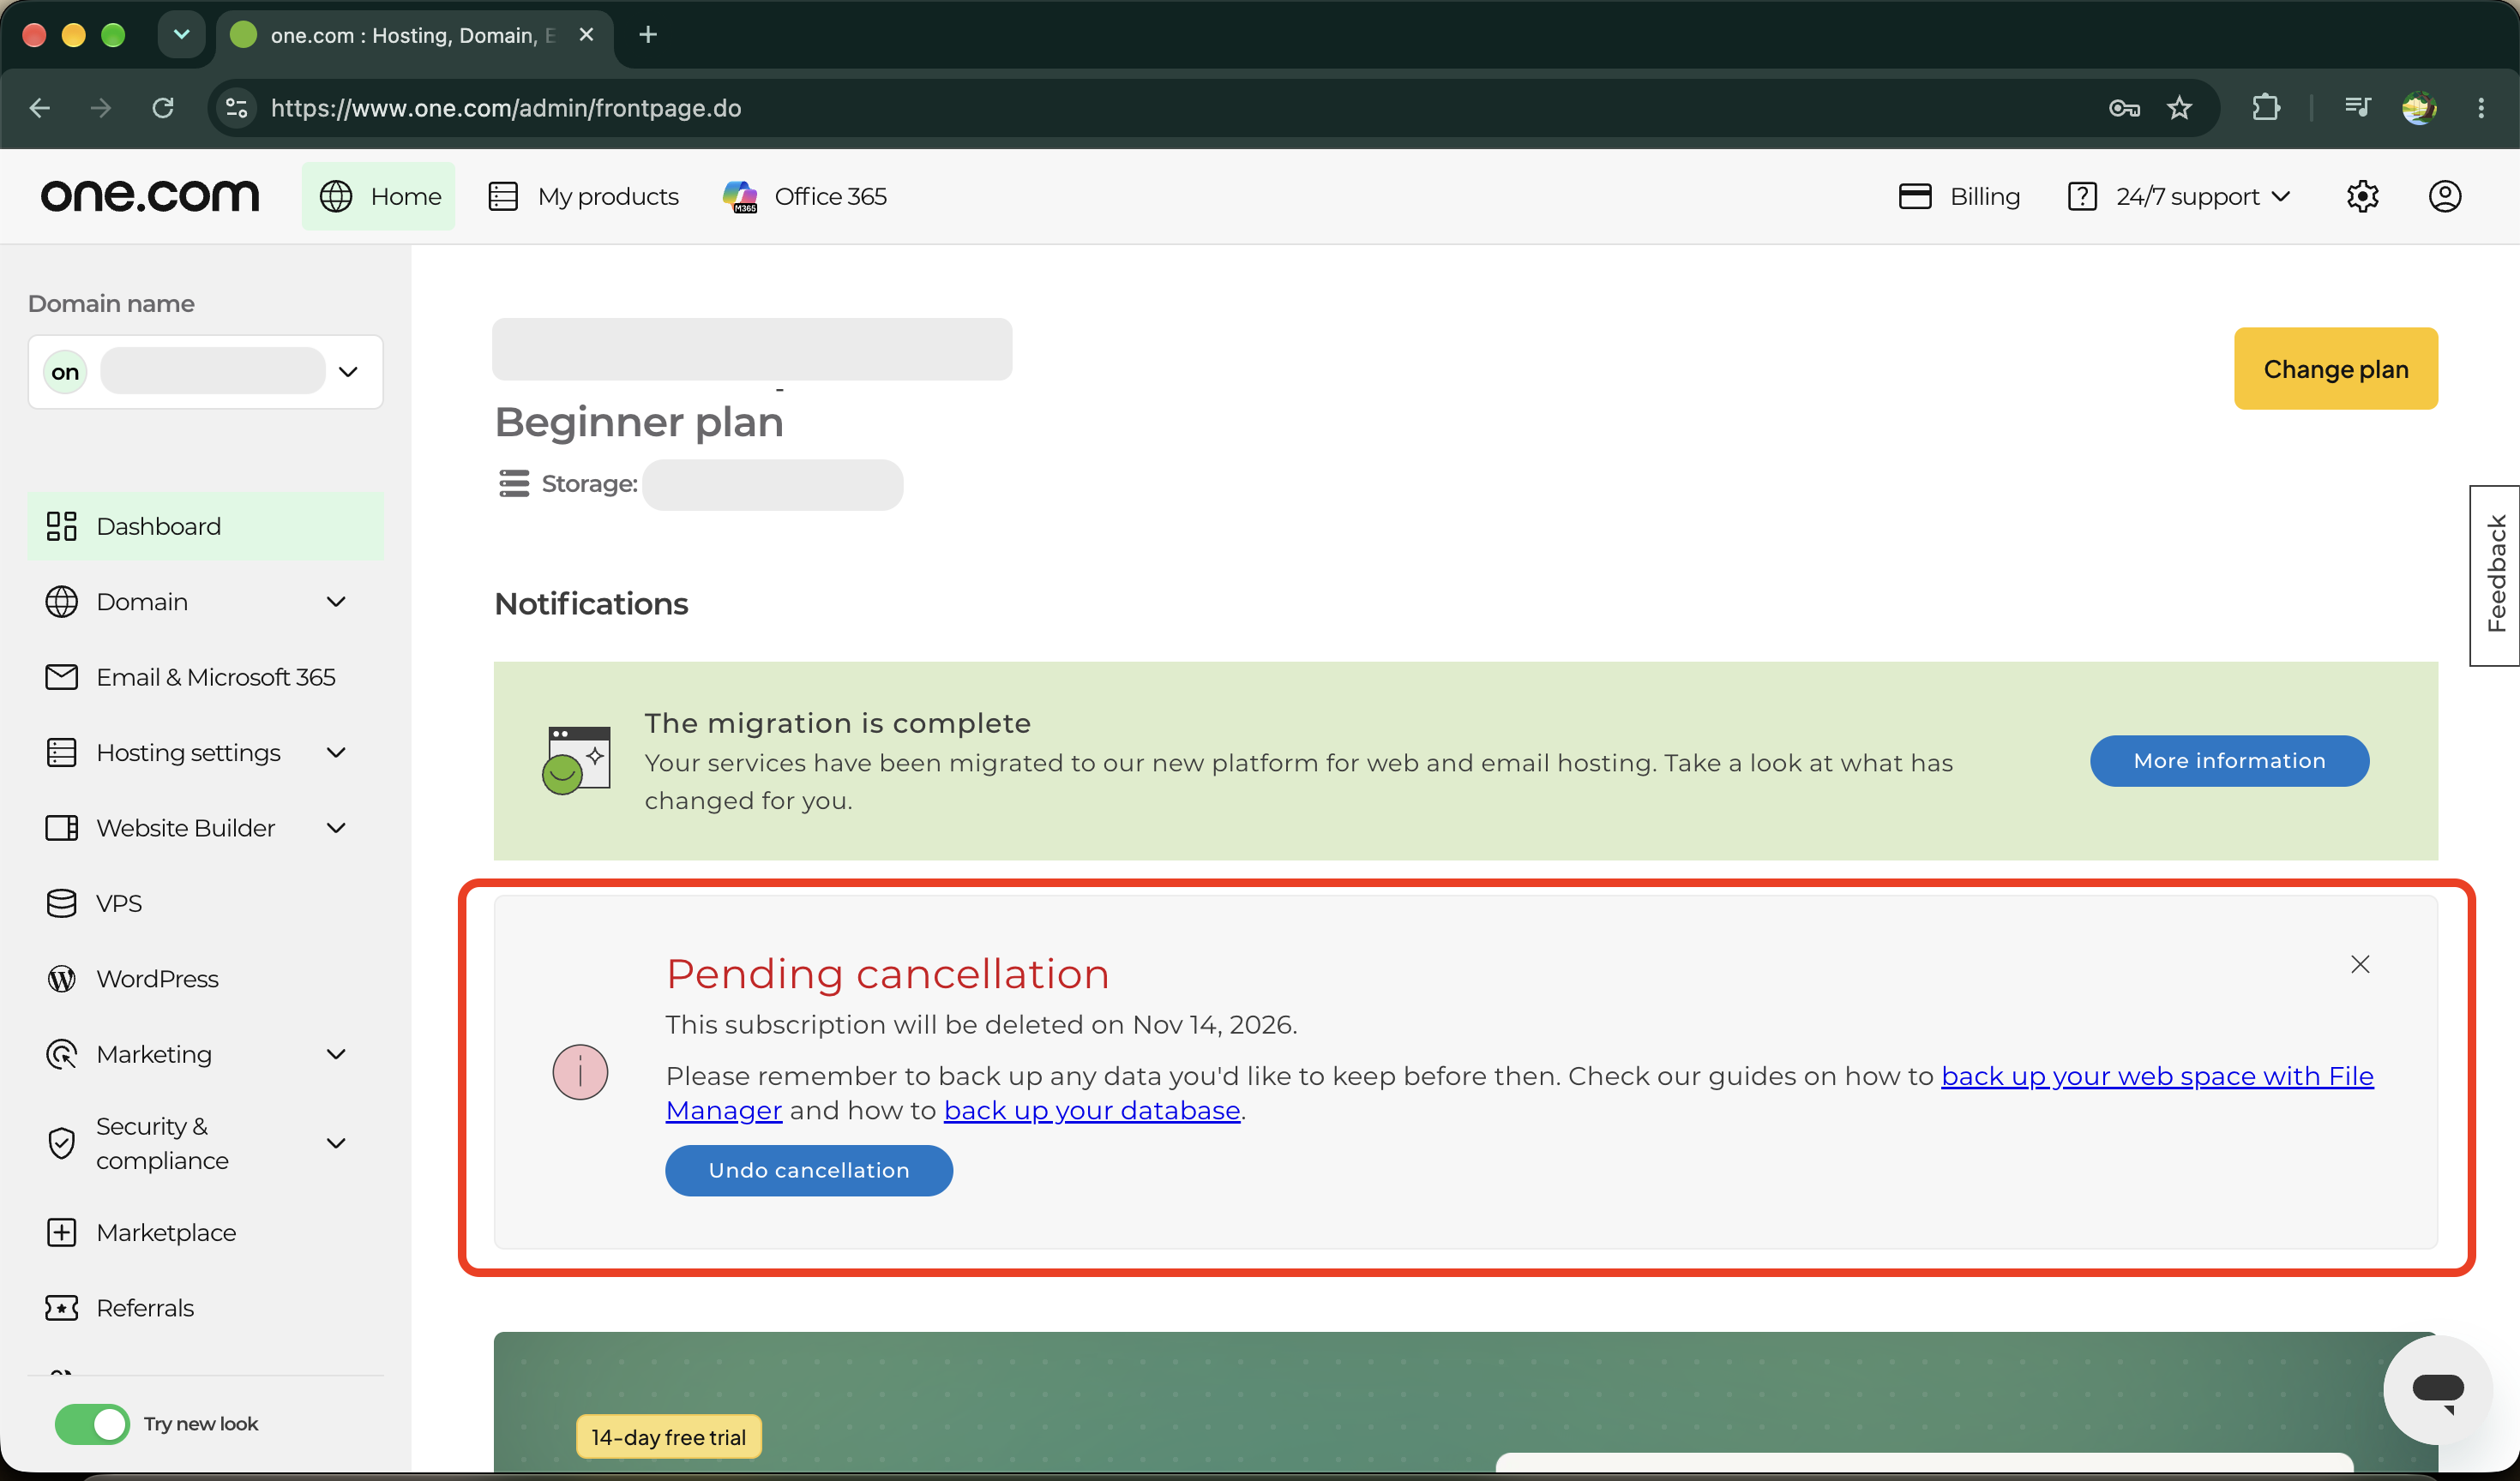Image resolution: width=2520 pixels, height=1481 pixels.
Task: Open Office 365 tab
Action: [805, 196]
